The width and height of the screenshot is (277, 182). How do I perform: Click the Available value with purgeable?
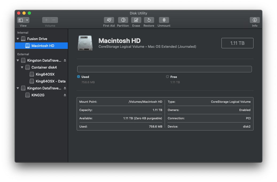pos(143,118)
